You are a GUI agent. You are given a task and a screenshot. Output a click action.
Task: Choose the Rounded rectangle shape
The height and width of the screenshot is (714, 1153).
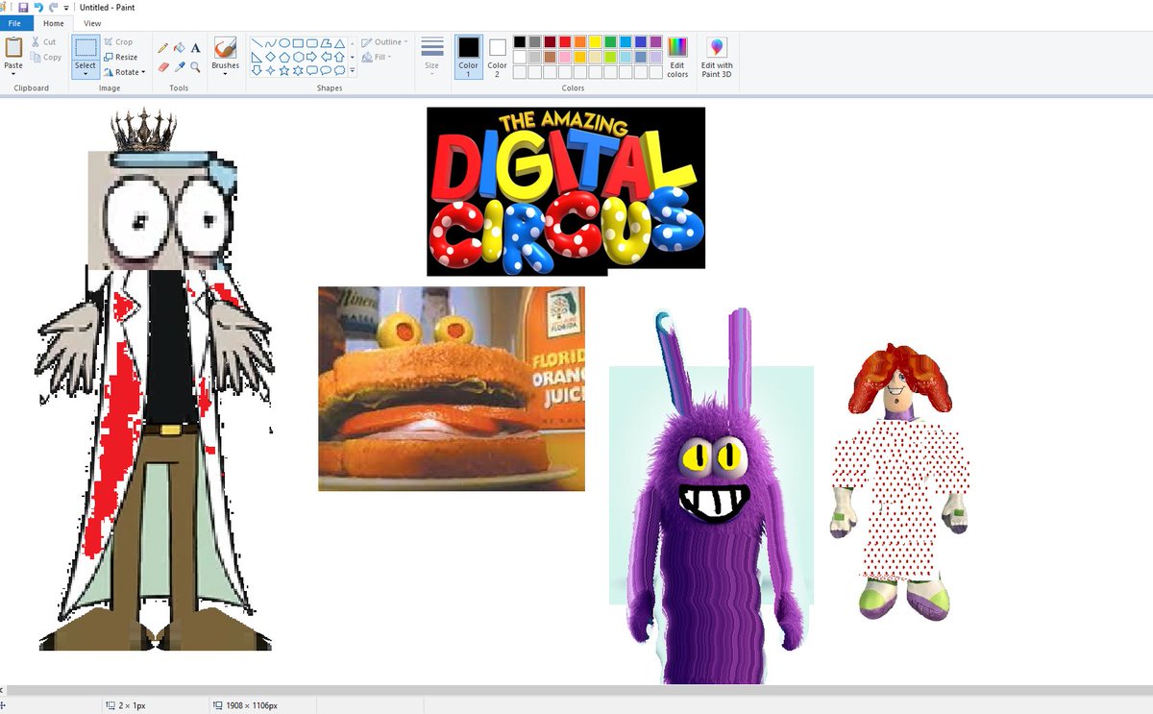(312, 43)
